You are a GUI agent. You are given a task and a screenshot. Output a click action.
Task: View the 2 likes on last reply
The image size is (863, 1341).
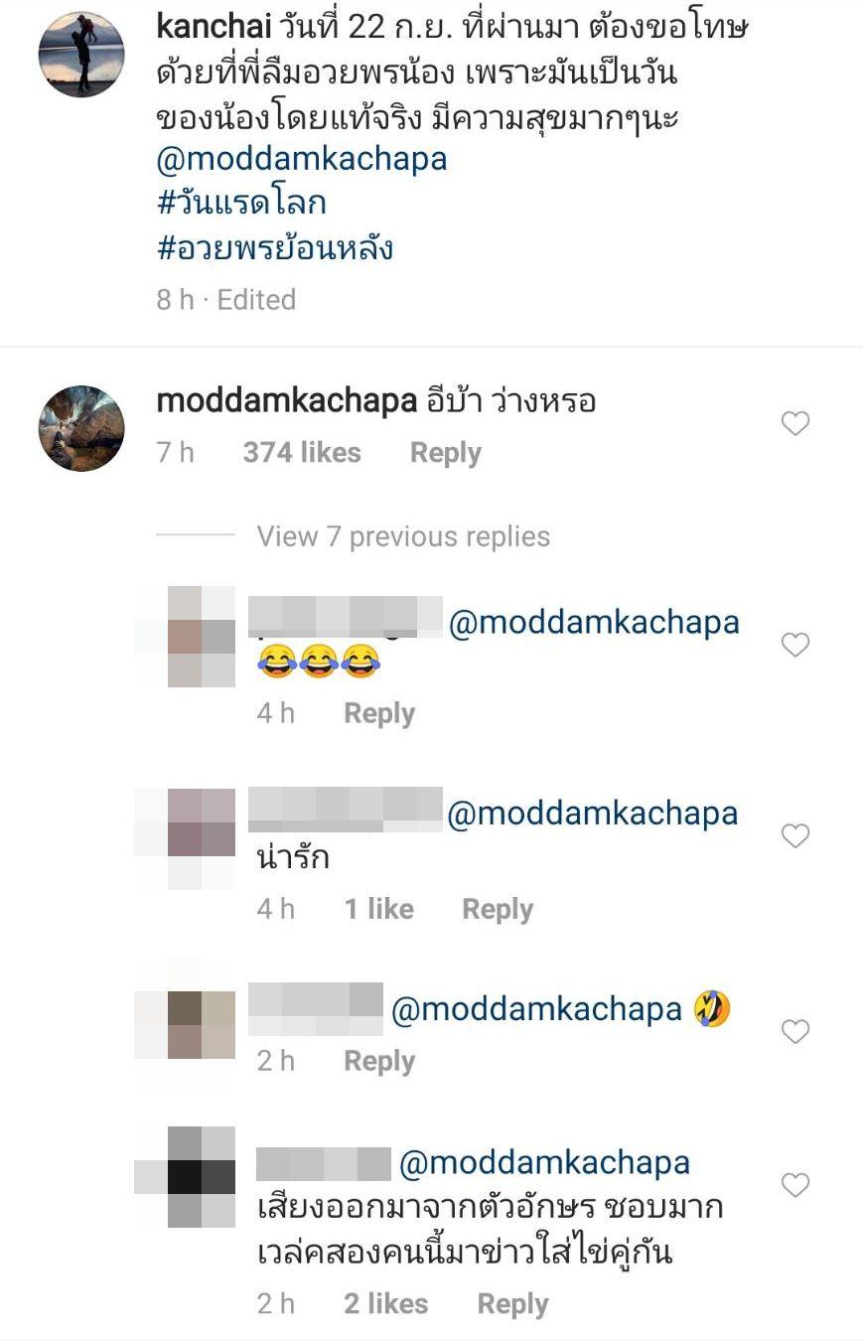385,1303
